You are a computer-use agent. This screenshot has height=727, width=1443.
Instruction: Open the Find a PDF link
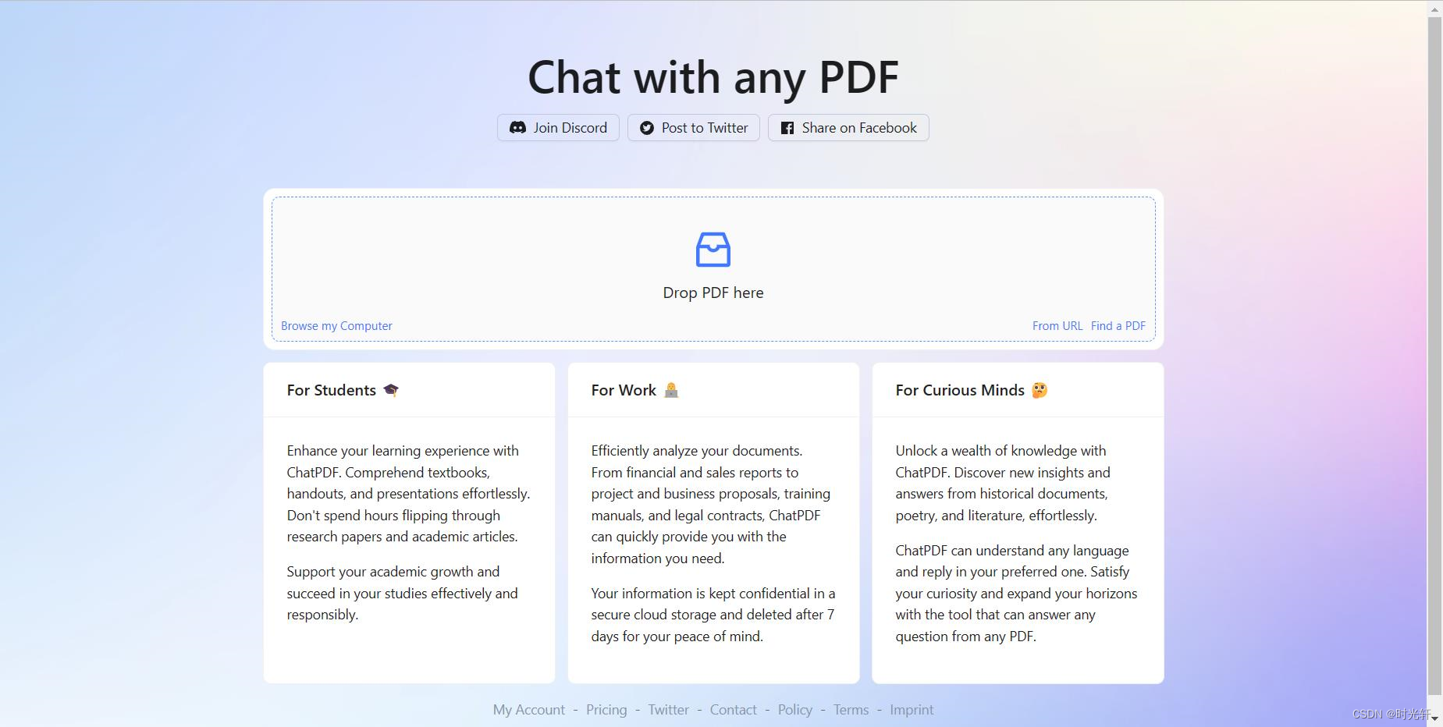(x=1118, y=326)
